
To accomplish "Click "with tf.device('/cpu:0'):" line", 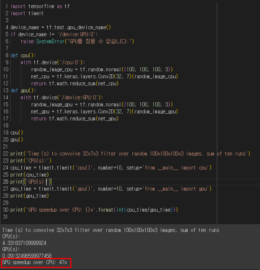I will click(x=53, y=62).
